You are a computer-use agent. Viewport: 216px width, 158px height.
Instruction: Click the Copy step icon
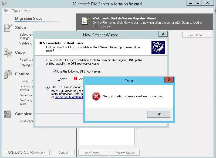[x=8, y=53]
